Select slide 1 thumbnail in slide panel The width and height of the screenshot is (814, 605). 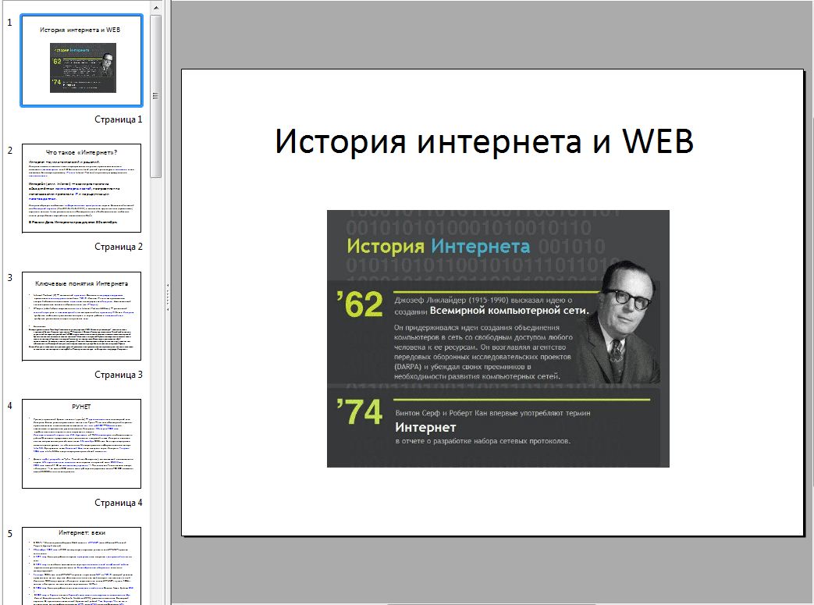tap(81, 61)
